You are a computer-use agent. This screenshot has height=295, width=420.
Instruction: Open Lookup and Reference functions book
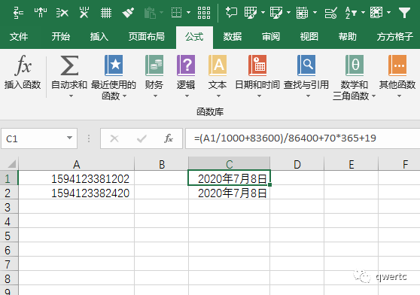pos(306,65)
